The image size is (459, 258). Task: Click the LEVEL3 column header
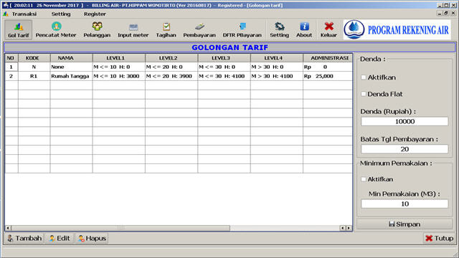pyautogui.click(x=224, y=58)
